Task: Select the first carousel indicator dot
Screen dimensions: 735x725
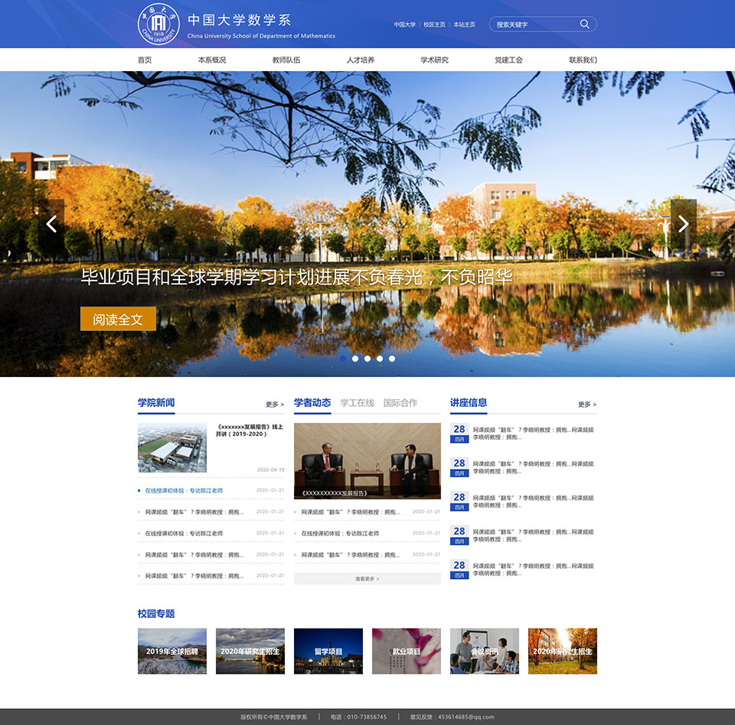Action: [343, 358]
